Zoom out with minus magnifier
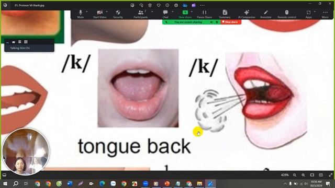 tap(295, 175)
